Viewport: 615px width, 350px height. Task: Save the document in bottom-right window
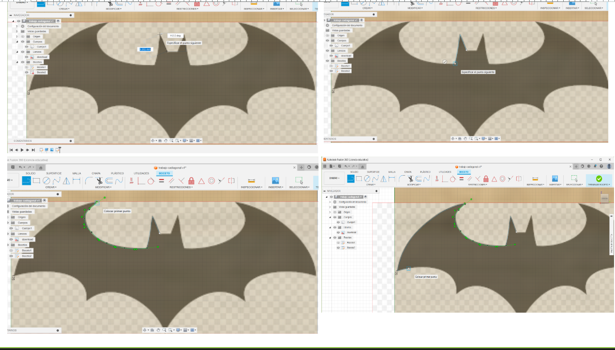pos(339,166)
